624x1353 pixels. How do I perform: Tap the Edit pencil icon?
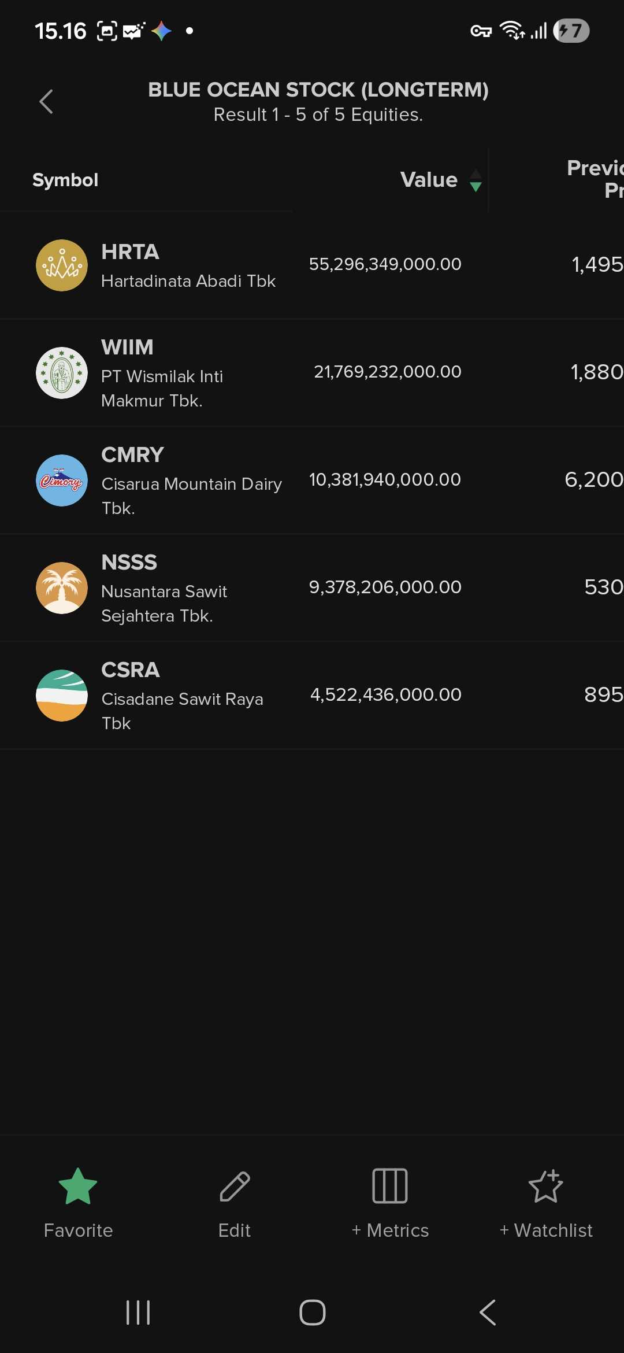pyautogui.click(x=235, y=1186)
